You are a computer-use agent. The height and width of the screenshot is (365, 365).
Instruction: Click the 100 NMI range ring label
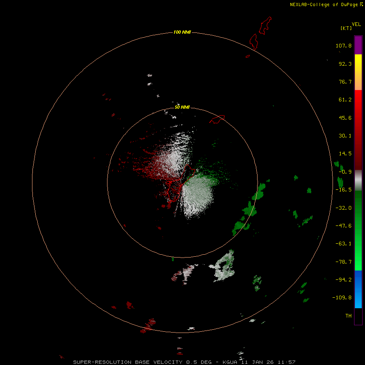coord(182,32)
